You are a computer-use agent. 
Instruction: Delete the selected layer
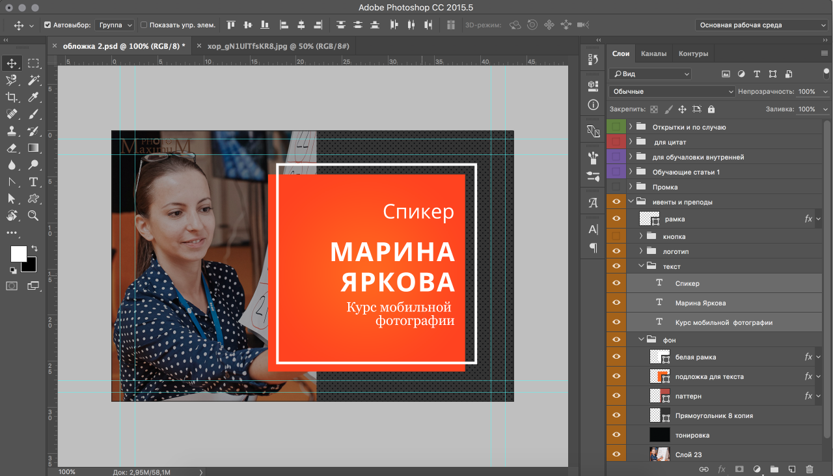810,469
